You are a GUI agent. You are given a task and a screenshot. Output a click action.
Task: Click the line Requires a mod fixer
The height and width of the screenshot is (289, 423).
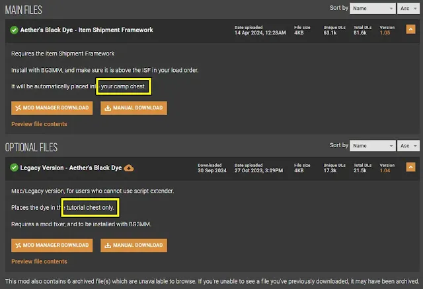pyautogui.click(x=81, y=224)
